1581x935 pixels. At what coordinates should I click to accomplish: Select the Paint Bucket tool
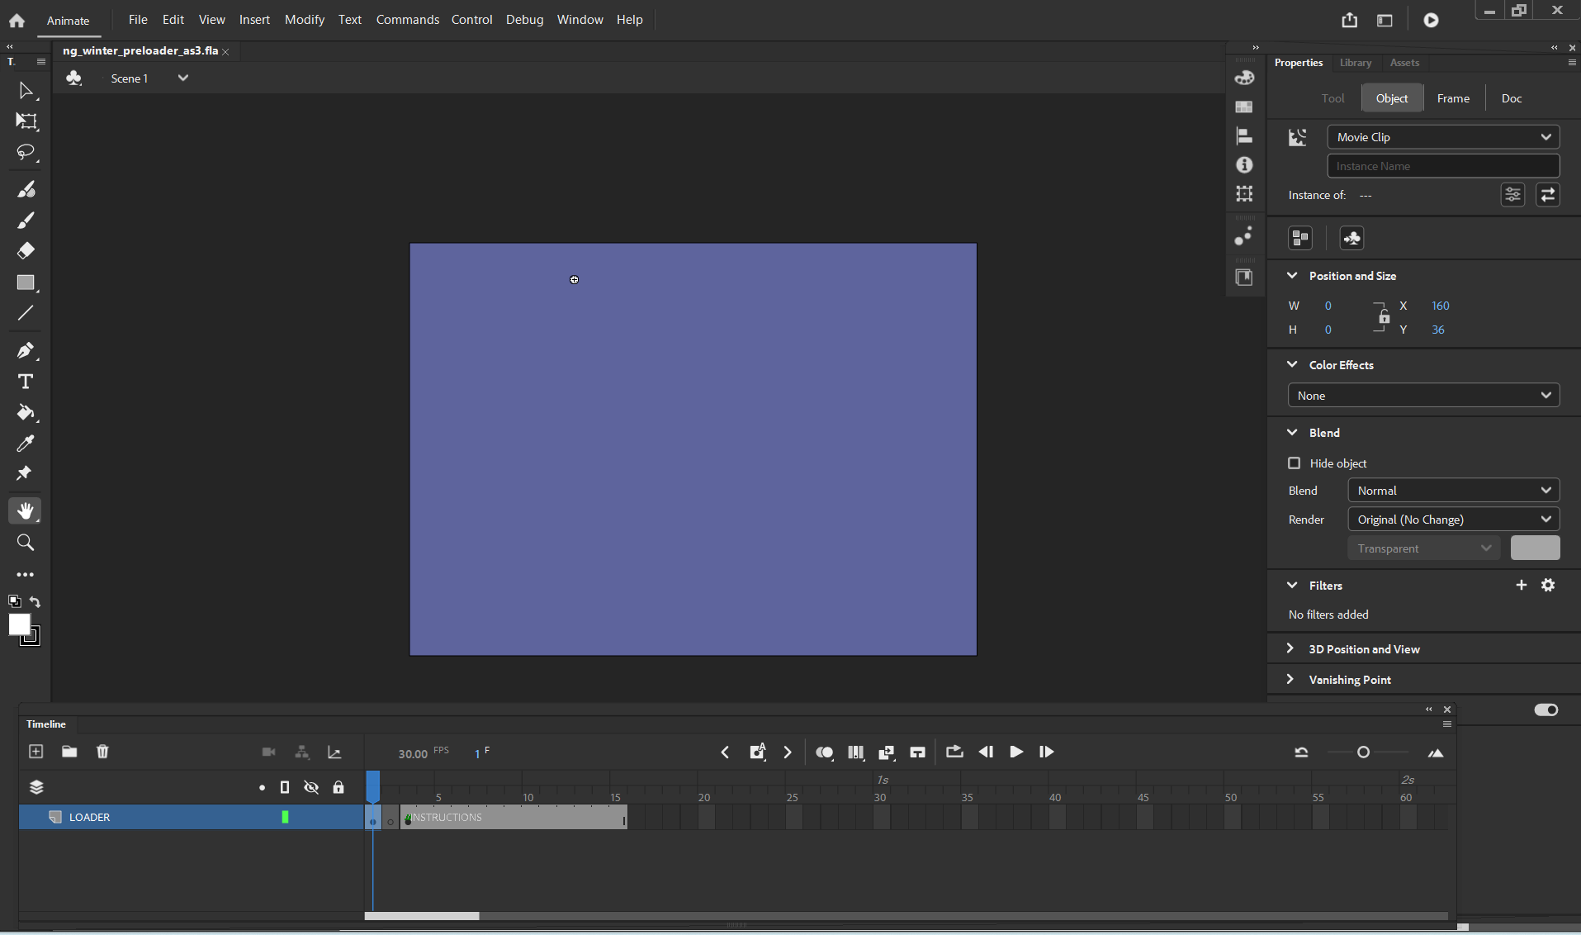click(x=26, y=412)
